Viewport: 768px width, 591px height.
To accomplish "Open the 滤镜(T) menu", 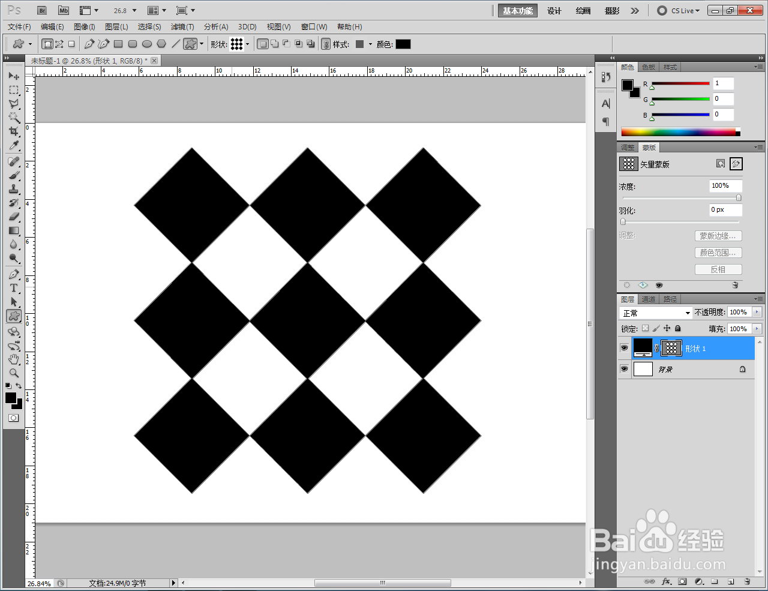I will coord(182,27).
